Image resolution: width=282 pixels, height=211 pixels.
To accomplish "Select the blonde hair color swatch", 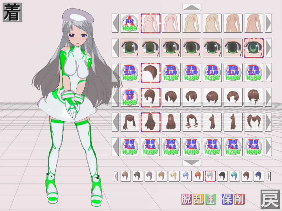I will tap(174, 176).
